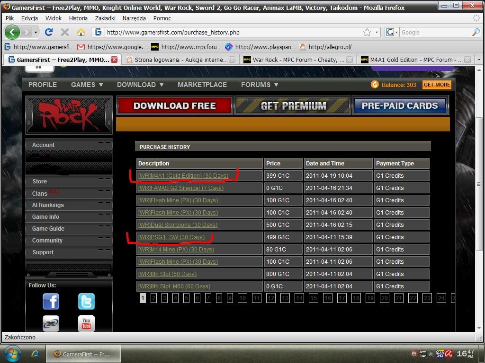Click the PRE-PAID CARDS button
Screen dimensions: 485x363
[400, 105]
